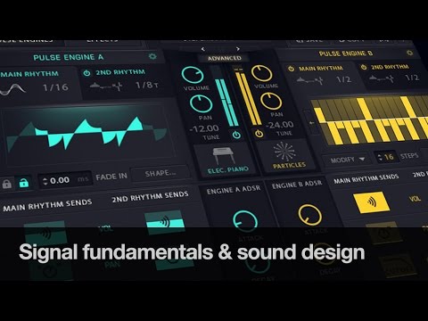
Task: Open Engine A 2nd Rhythm Sends tab
Action: (x=150, y=197)
